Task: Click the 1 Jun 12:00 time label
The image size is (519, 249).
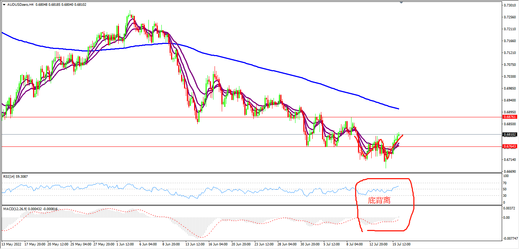Action: pos(125,244)
